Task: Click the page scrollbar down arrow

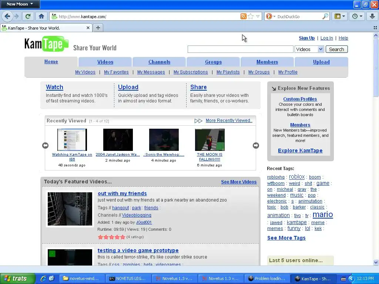Action: click(376, 262)
